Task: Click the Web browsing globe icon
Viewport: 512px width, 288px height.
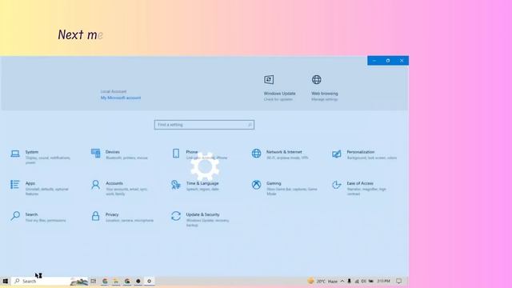Action: pos(317,80)
